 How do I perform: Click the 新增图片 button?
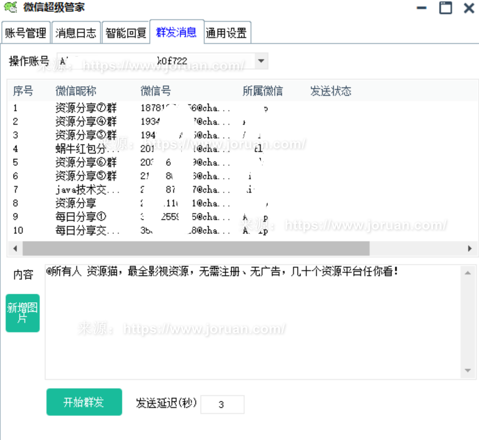click(x=23, y=313)
